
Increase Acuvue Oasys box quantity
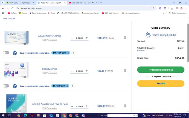pyautogui.click(x=87, y=38)
